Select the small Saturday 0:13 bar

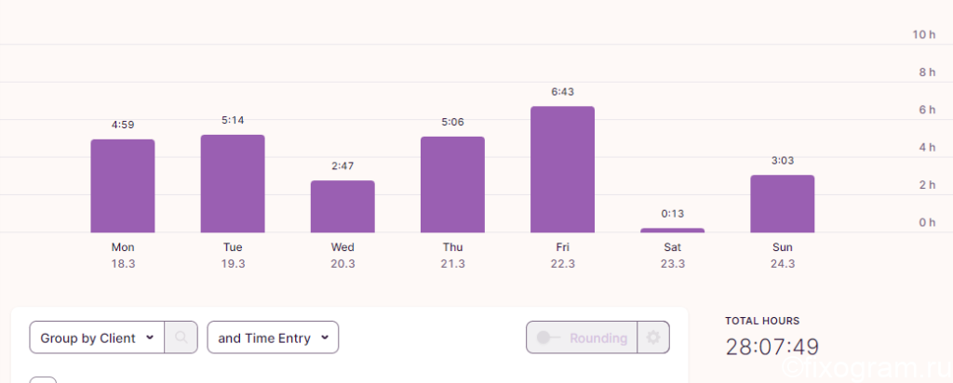coord(672,231)
